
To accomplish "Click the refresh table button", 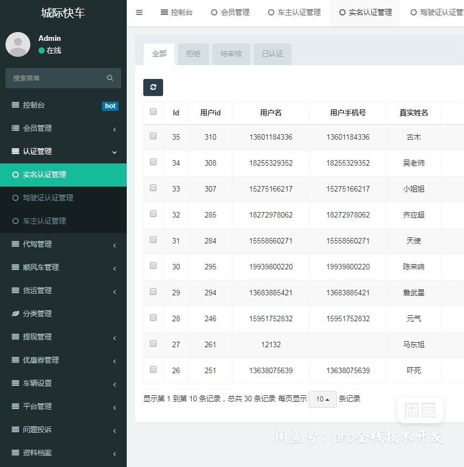I will pyautogui.click(x=153, y=87).
